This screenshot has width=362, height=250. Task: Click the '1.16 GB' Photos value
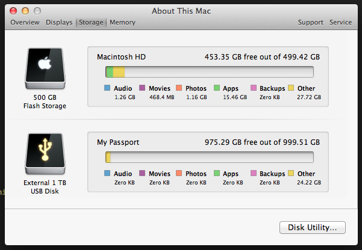196,97
